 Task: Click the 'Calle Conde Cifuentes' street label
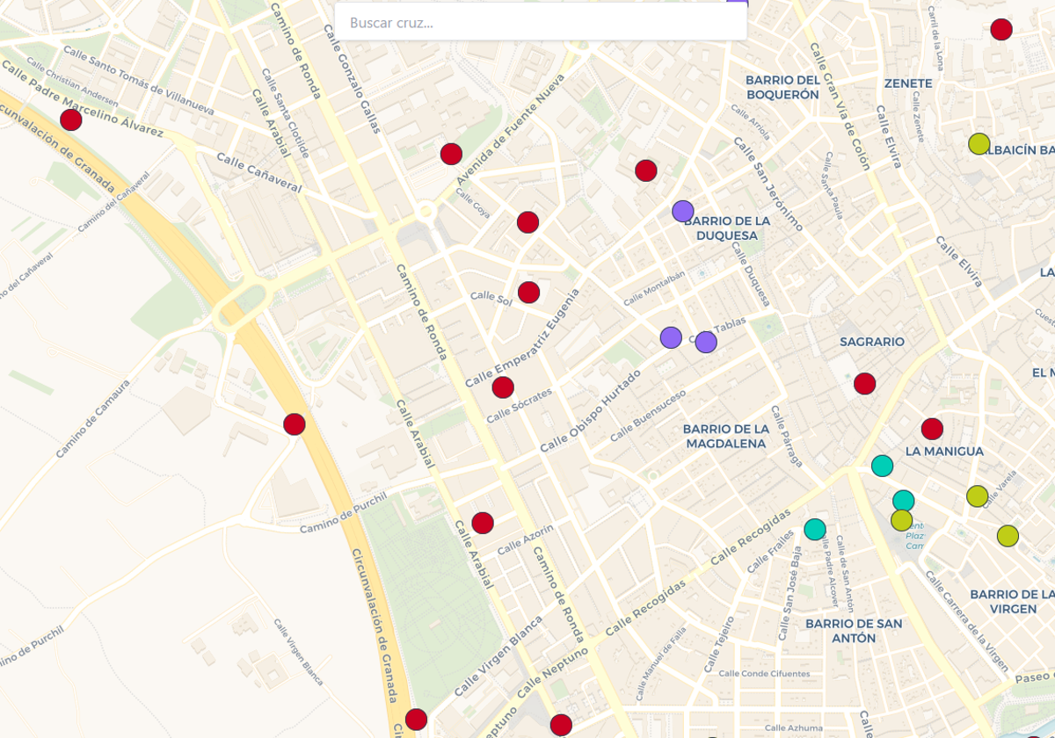pos(764,674)
